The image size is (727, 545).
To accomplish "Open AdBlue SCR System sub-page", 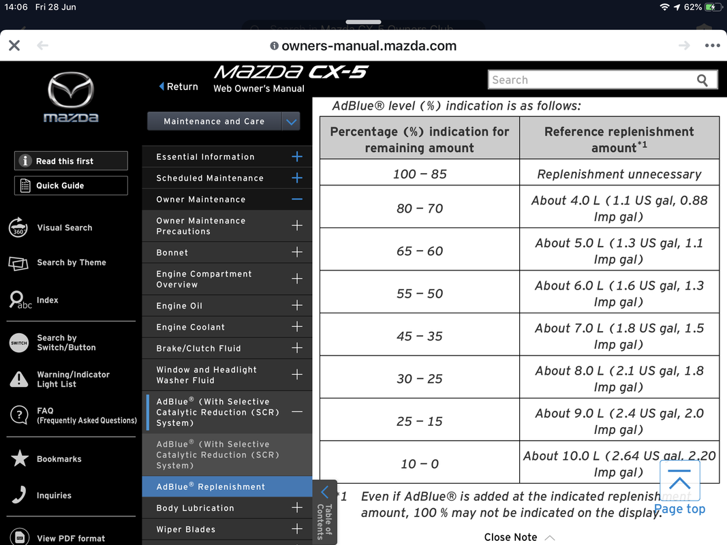I will [227, 454].
